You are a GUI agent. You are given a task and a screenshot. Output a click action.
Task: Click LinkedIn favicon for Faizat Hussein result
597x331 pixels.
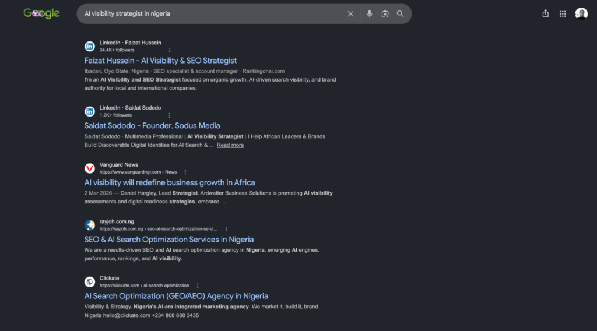click(89, 47)
